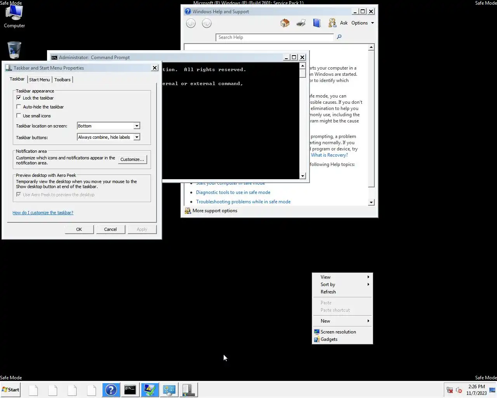Click the magnifier Search Help button
The height and width of the screenshot is (398, 497).
(339, 37)
